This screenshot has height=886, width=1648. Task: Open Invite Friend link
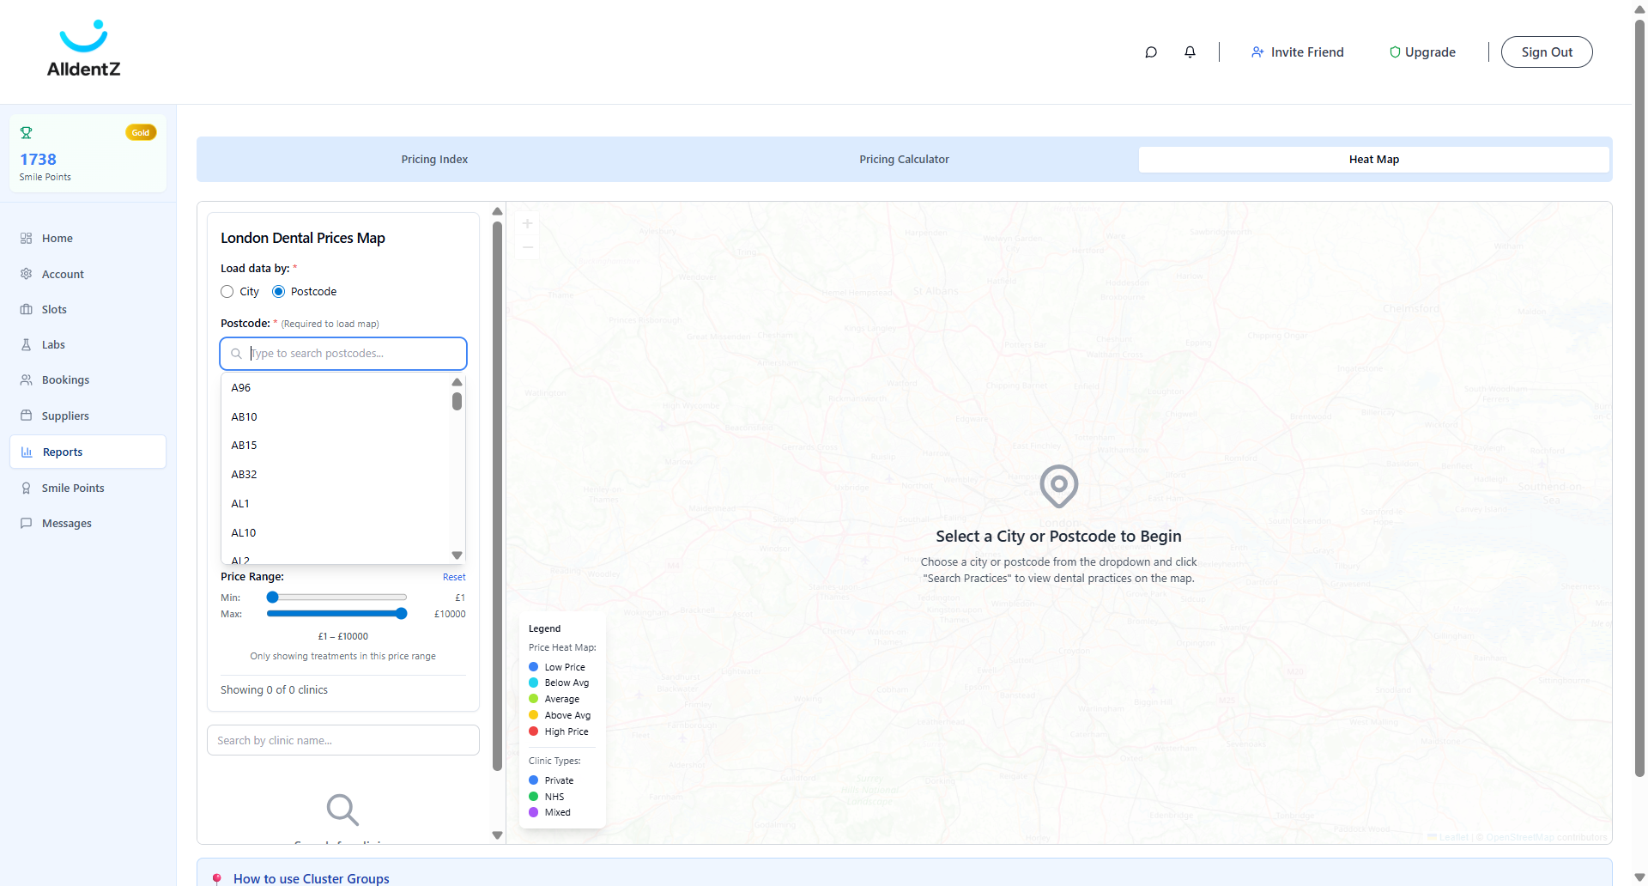1297,52
